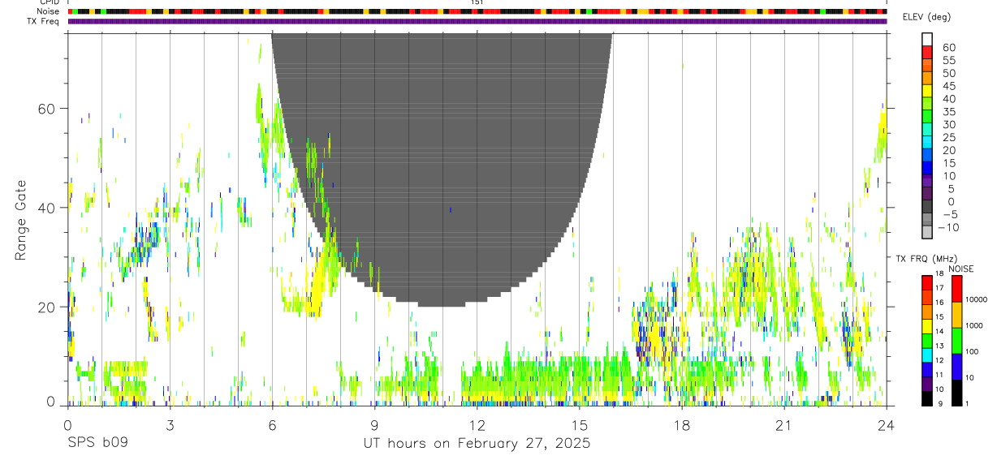Screen dimensions: 997x460
Task: Select the light gray bottom ELEV swatch
Action: coord(926,232)
